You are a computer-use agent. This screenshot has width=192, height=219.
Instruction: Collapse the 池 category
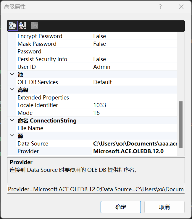12,74
